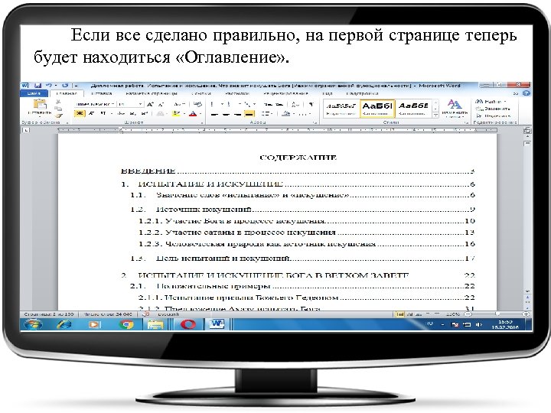551x413 pixels.
Task: Toggle strikethrough formatting
Action: 121,113
